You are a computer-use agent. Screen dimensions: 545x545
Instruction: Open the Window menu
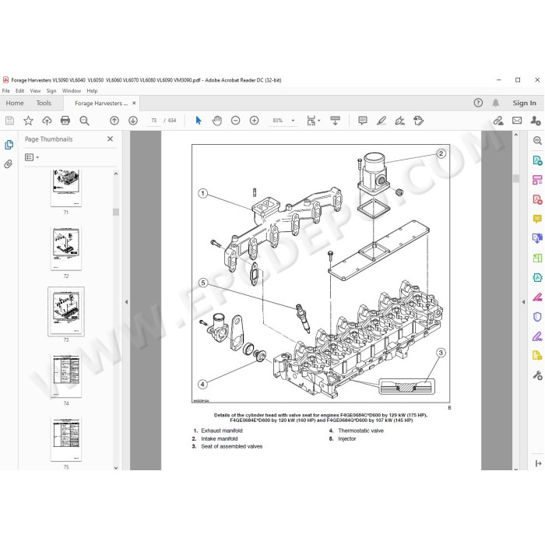72,91
